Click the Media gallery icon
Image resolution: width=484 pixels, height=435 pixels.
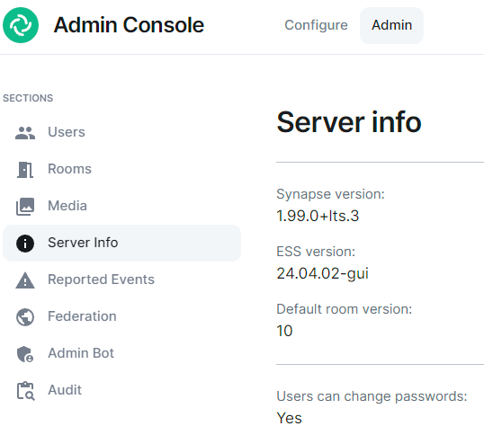pyautogui.click(x=25, y=206)
